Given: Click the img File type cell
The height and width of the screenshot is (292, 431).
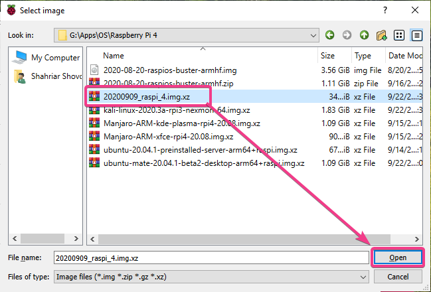Looking at the screenshot, I should click(367, 70).
